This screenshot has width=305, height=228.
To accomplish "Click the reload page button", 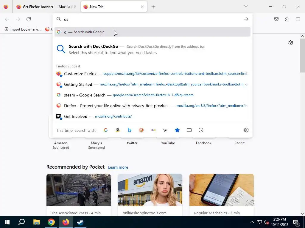I will 29,19.
